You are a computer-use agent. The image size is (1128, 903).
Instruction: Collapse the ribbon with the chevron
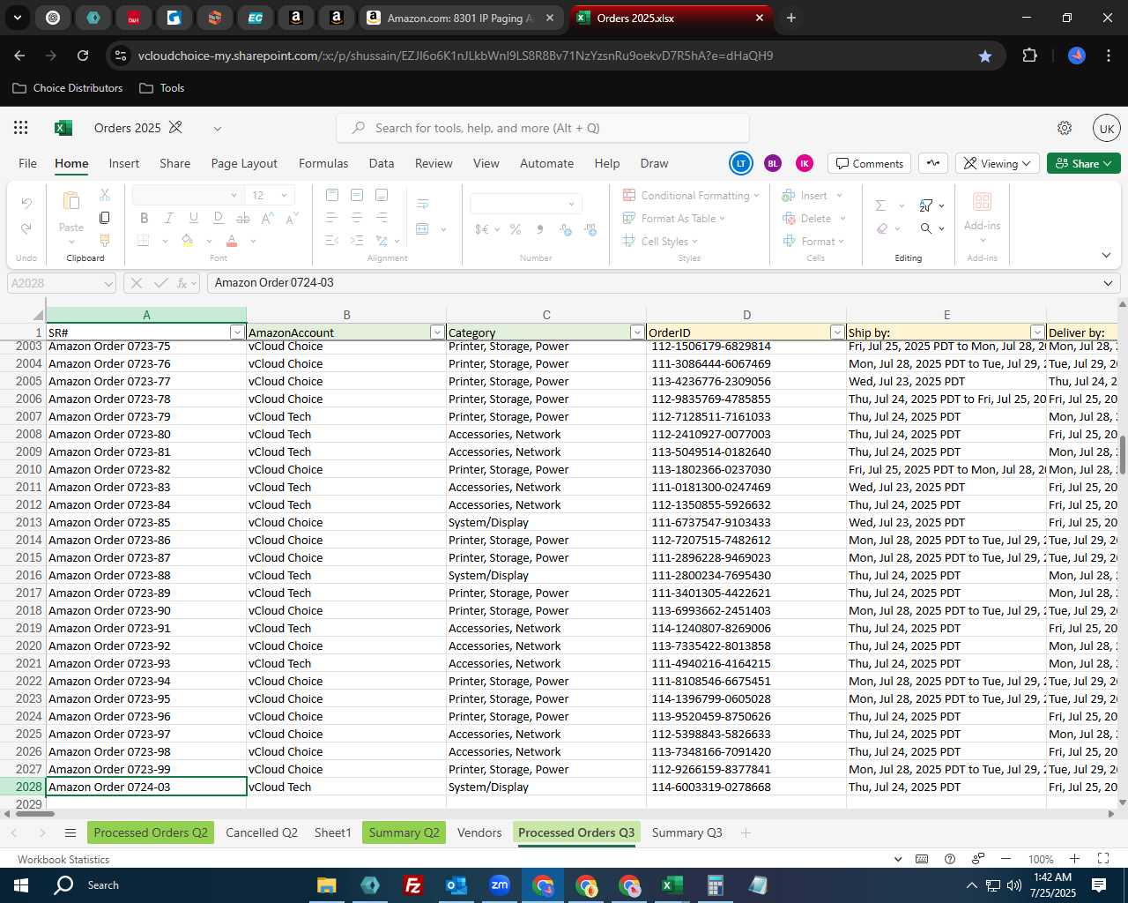[1106, 256]
